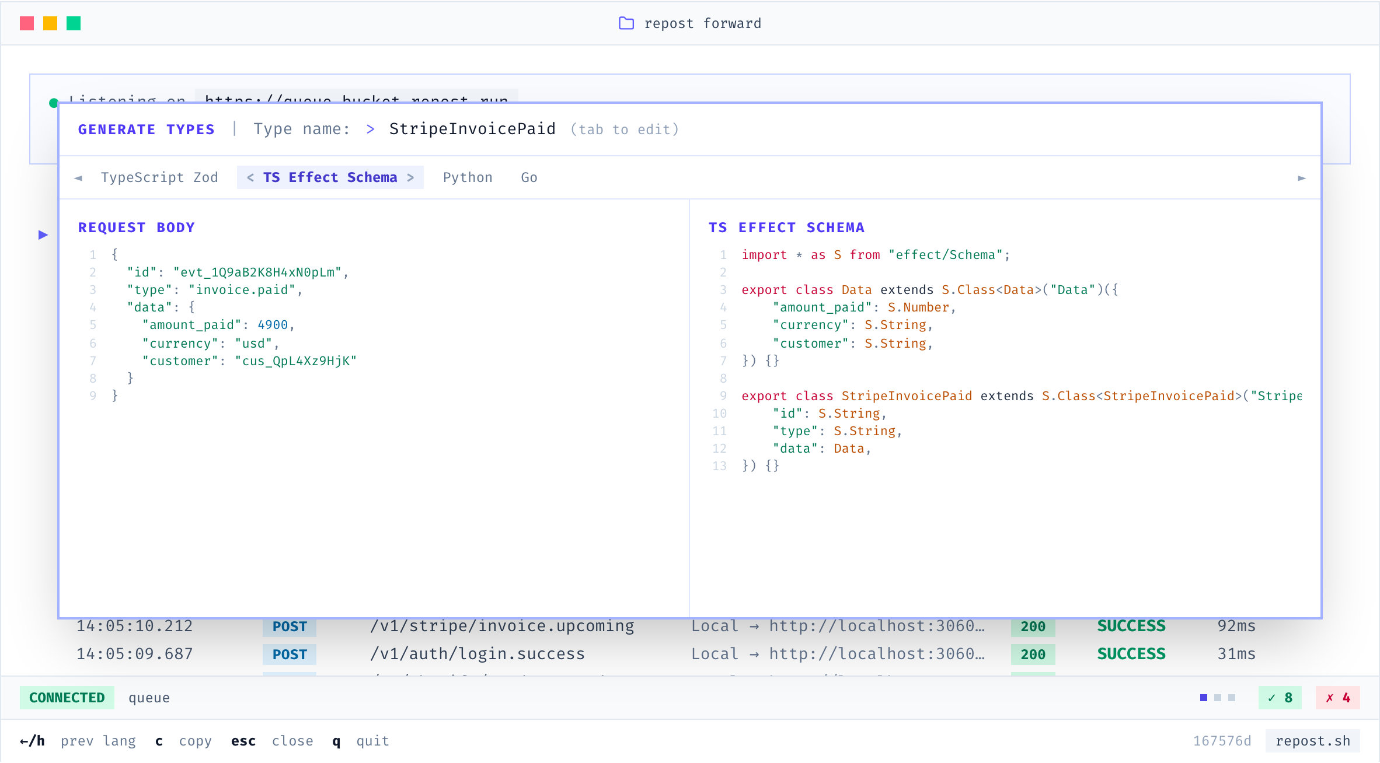Click the import effect/Schema line
The image size is (1380, 763).
[x=876, y=255]
